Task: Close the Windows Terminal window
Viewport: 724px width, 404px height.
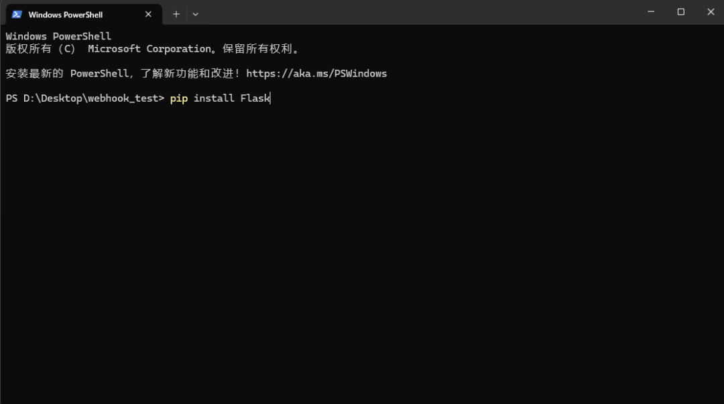Action: (x=711, y=12)
